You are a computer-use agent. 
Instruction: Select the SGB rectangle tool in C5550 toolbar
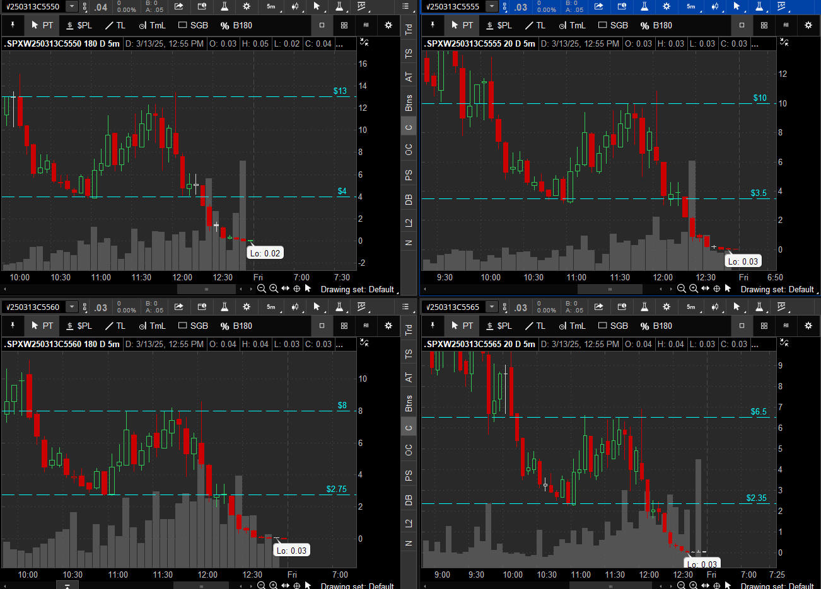(x=193, y=25)
